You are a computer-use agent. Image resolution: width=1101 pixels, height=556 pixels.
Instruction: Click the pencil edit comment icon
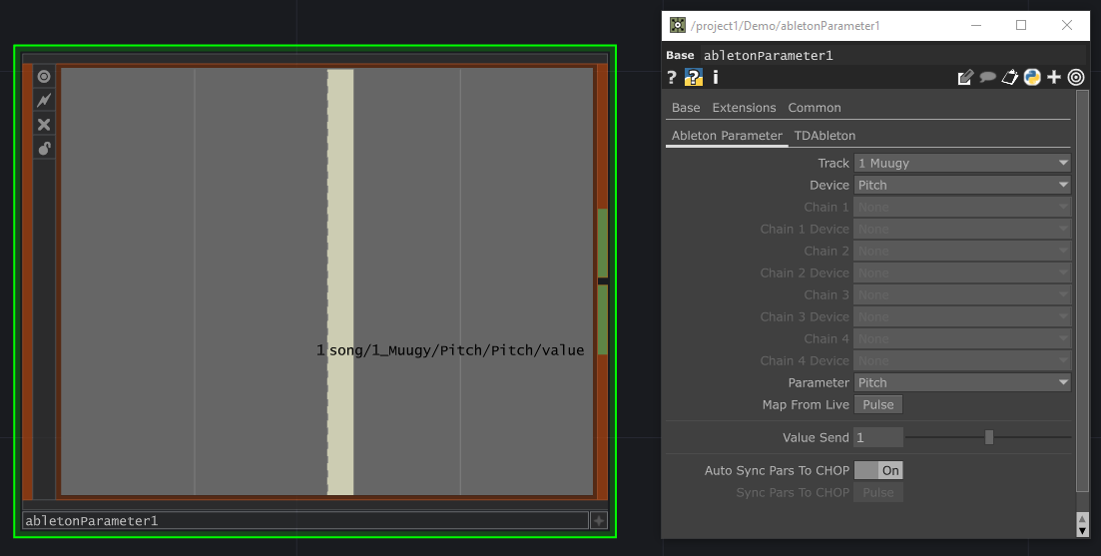pos(965,77)
